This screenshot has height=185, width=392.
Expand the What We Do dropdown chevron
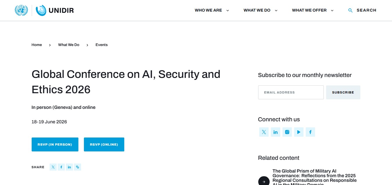[276, 10]
